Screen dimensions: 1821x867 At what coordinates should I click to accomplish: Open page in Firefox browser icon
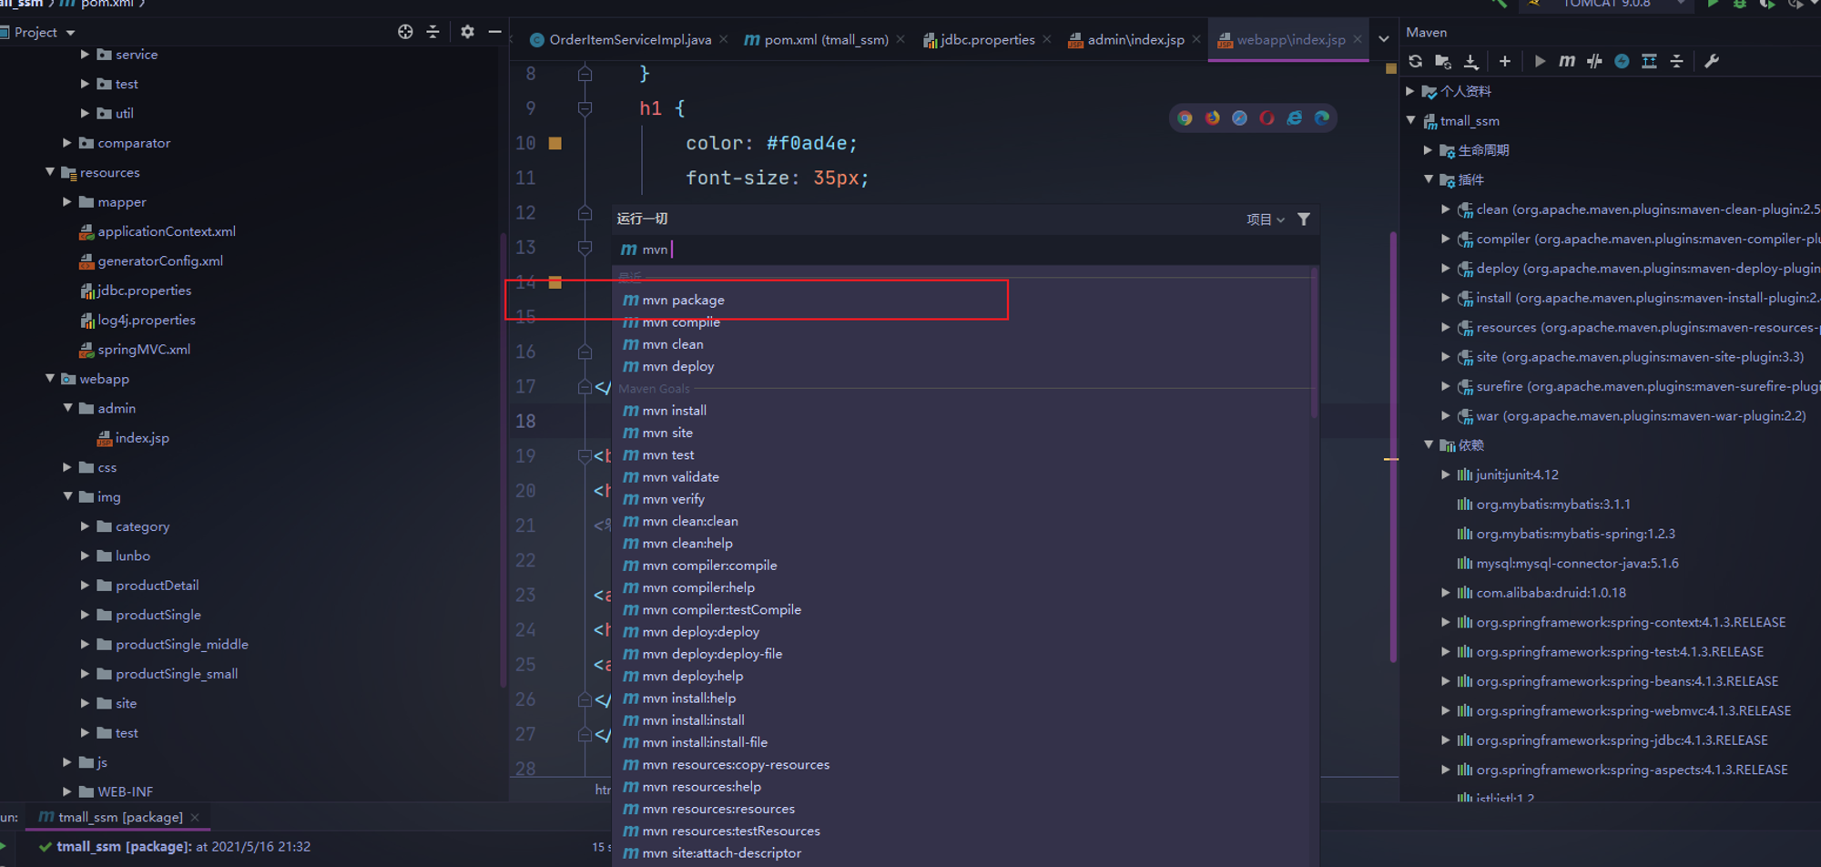coord(1212,117)
